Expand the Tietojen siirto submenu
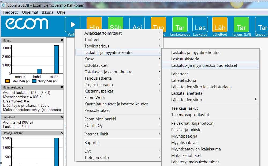268x166 pixels. point(118,158)
